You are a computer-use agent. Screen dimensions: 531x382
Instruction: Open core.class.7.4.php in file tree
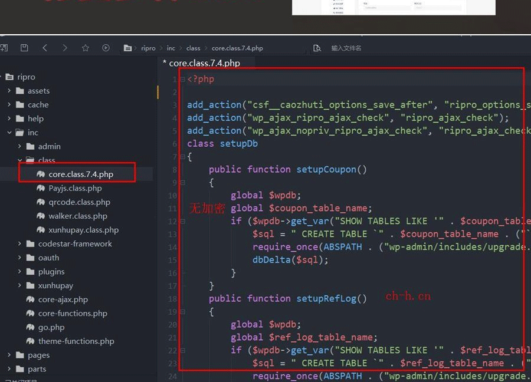(81, 174)
